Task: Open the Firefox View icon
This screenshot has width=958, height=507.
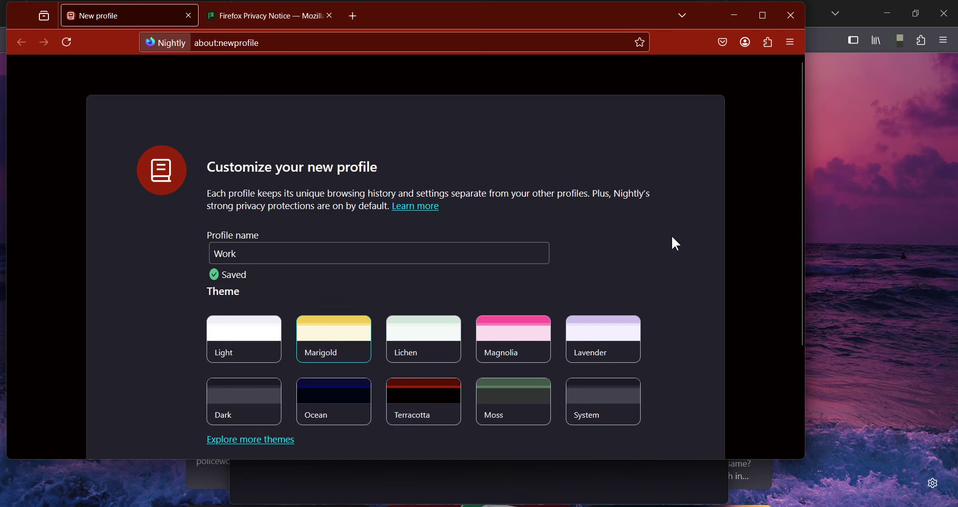Action: tap(44, 16)
